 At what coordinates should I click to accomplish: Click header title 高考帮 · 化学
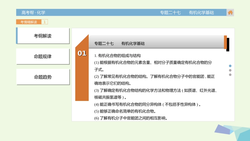point(33,13)
